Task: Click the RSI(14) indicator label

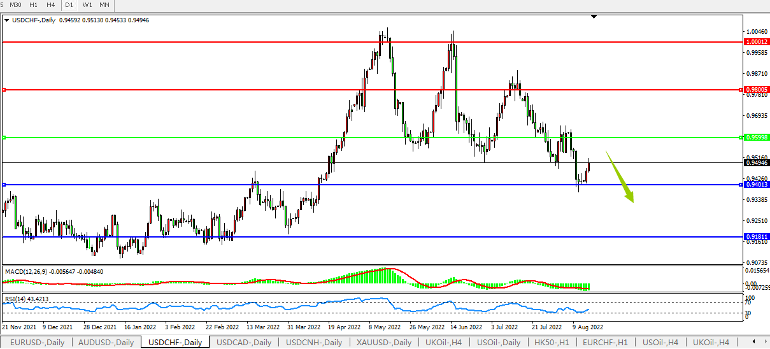Action: tap(17, 299)
